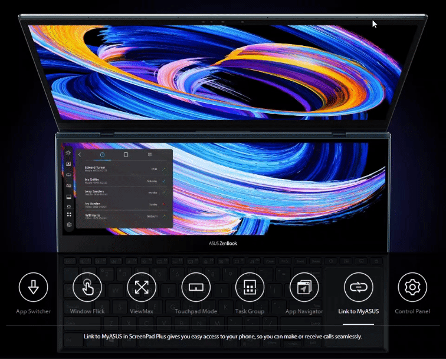The width and height of the screenshot is (446, 359).
Task: Select the Iris Griffin call entry
Action: pyautogui.click(x=125, y=181)
